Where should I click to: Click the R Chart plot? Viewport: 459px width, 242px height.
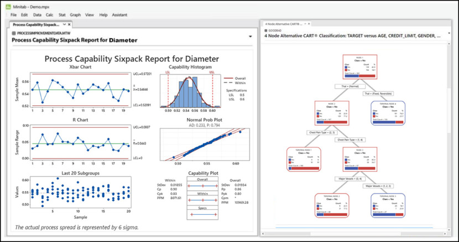pyautogui.click(x=81, y=143)
